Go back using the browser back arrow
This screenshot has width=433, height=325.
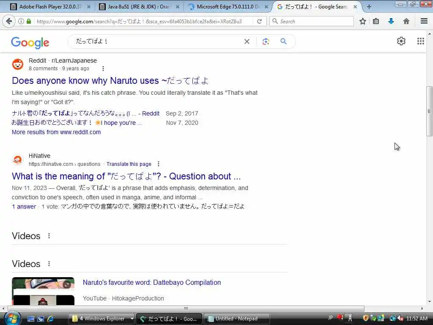pos(8,21)
